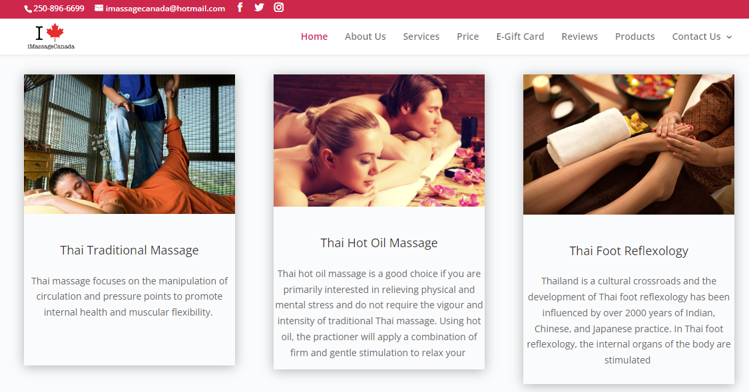Open the Thai Hot Oil Massage photo
Screen dimensions: 749x392
(x=379, y=140)
